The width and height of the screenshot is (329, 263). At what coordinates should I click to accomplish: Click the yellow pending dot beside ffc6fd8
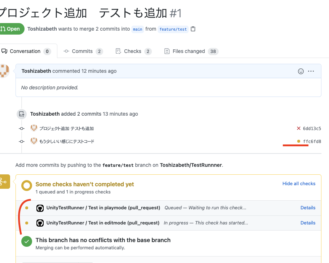[x=298, y=141]
